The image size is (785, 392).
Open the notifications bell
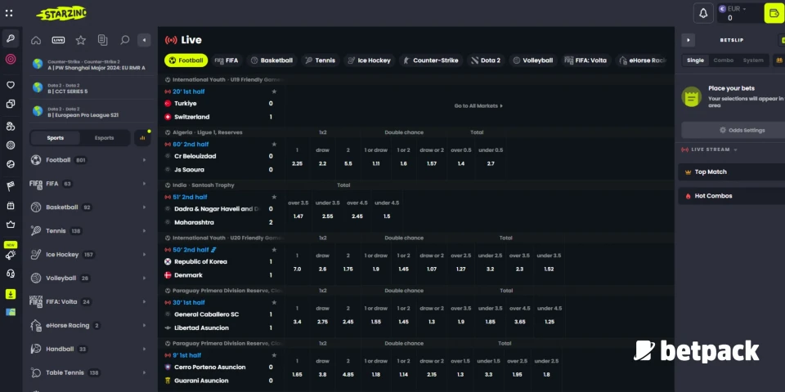click(702, 13)
